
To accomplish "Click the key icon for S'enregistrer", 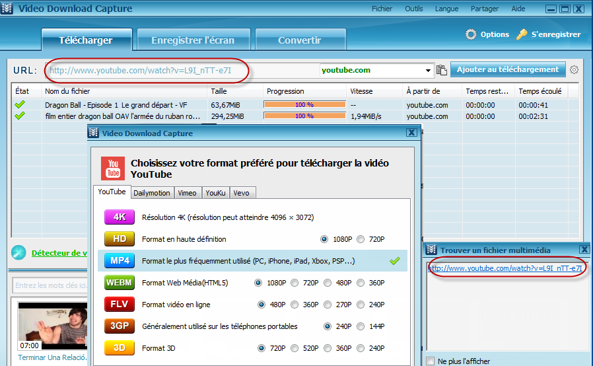I will click(x=522, y=34).
